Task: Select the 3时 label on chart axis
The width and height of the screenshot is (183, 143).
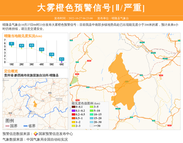Action: (31, 64)
